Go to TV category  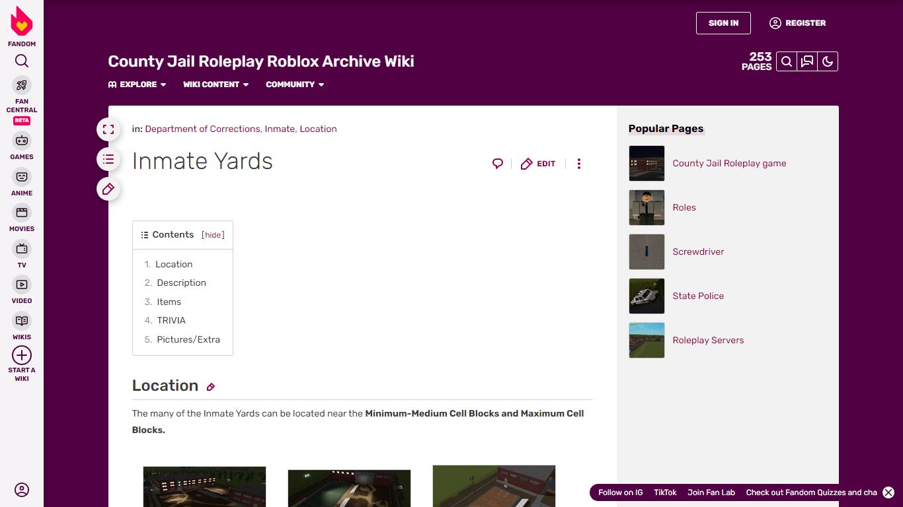22,254
